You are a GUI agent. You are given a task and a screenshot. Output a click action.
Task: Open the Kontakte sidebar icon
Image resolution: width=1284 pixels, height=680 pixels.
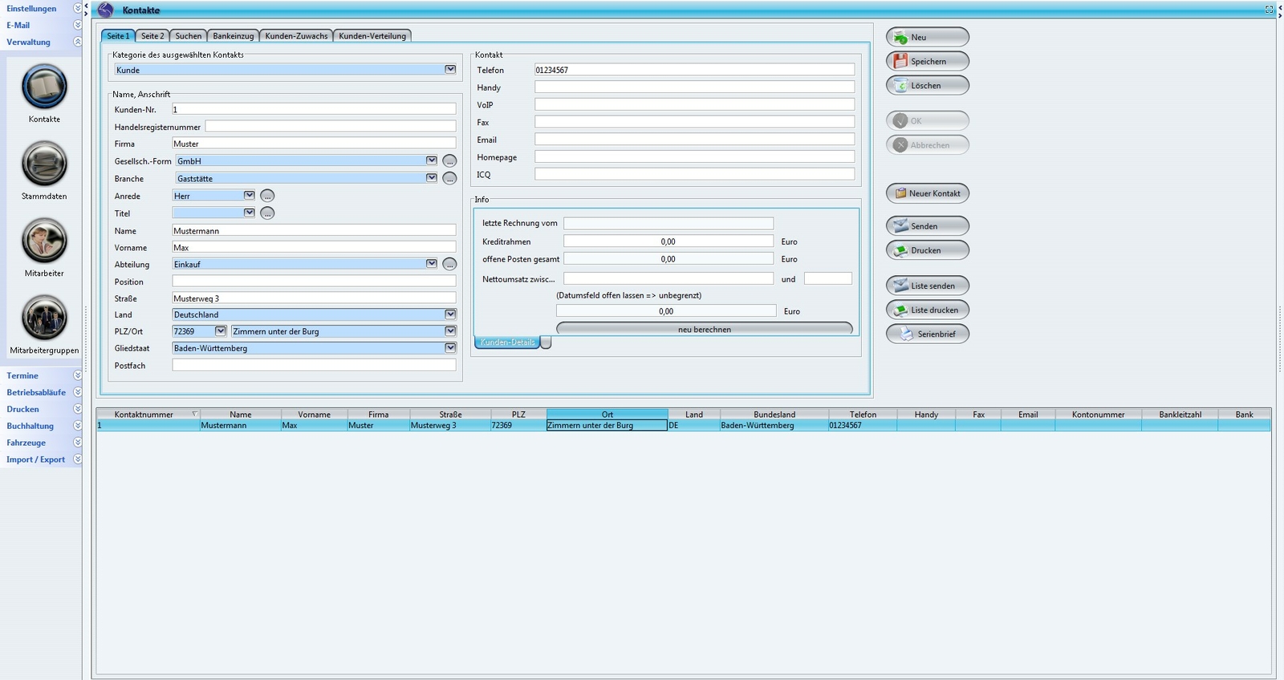tap(44, 87)
